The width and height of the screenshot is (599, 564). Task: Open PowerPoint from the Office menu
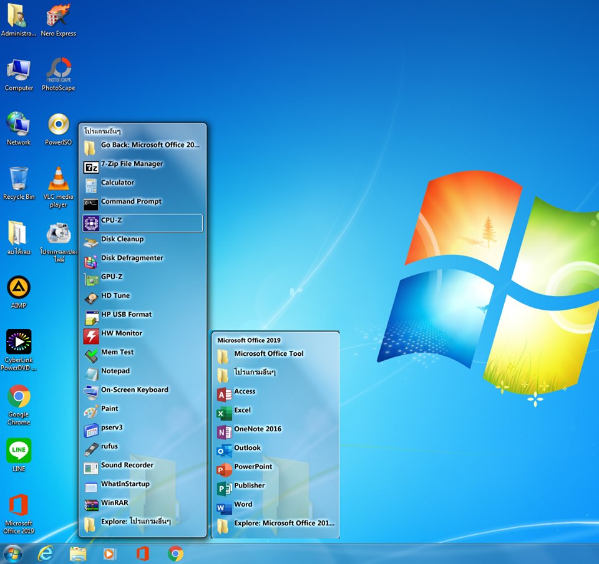[x=275, y=469]
